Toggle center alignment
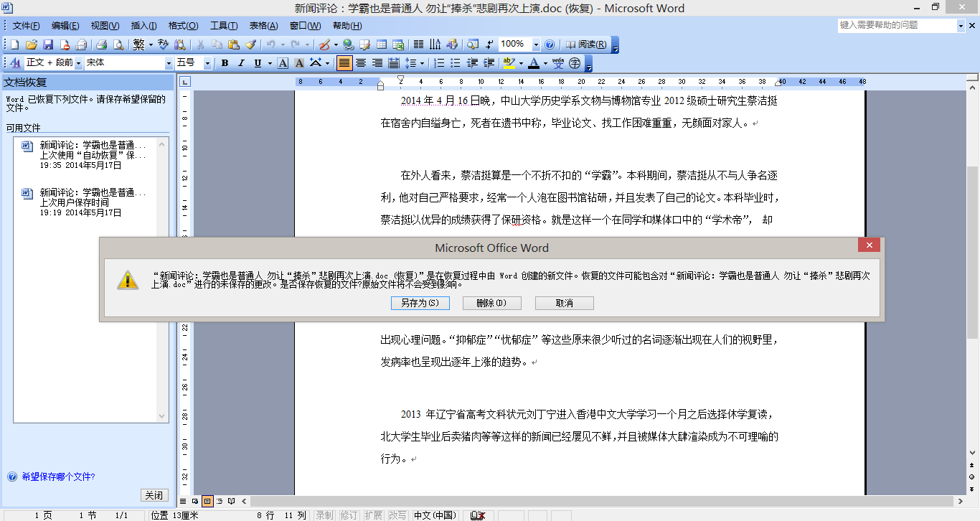 tap(361, 63)
